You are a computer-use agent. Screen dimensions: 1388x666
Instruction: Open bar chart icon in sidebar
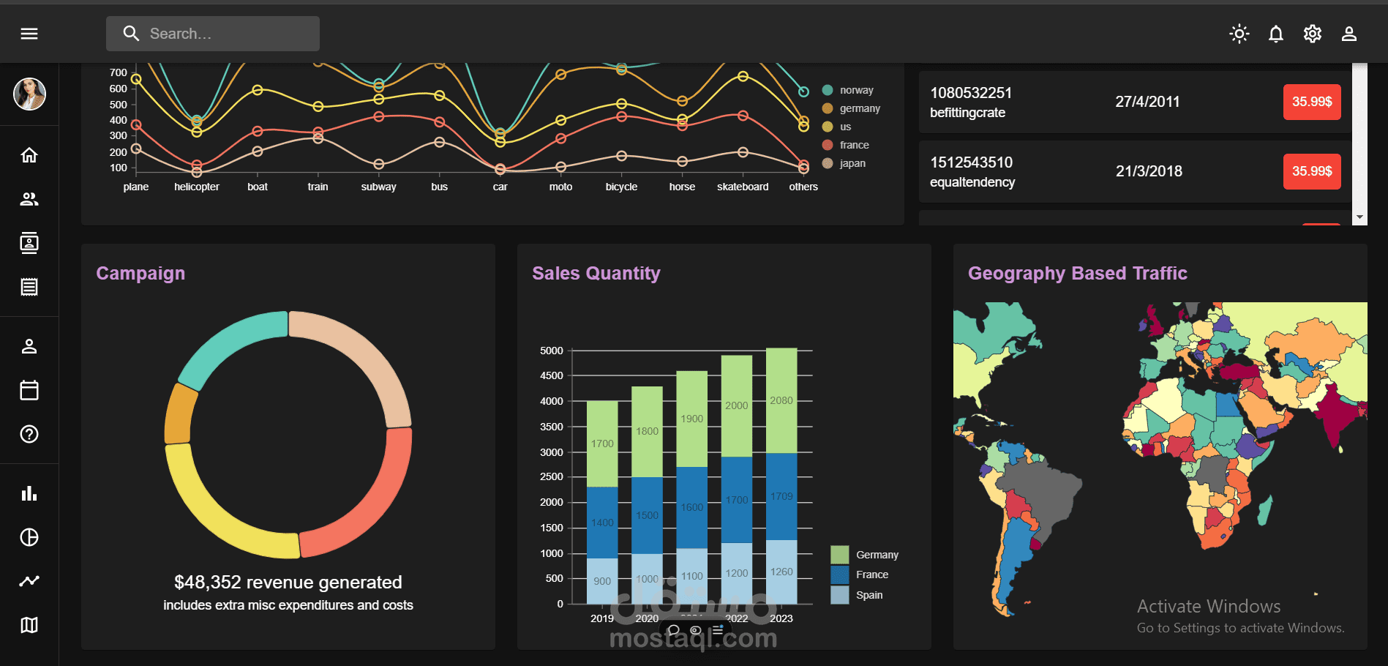29,493
